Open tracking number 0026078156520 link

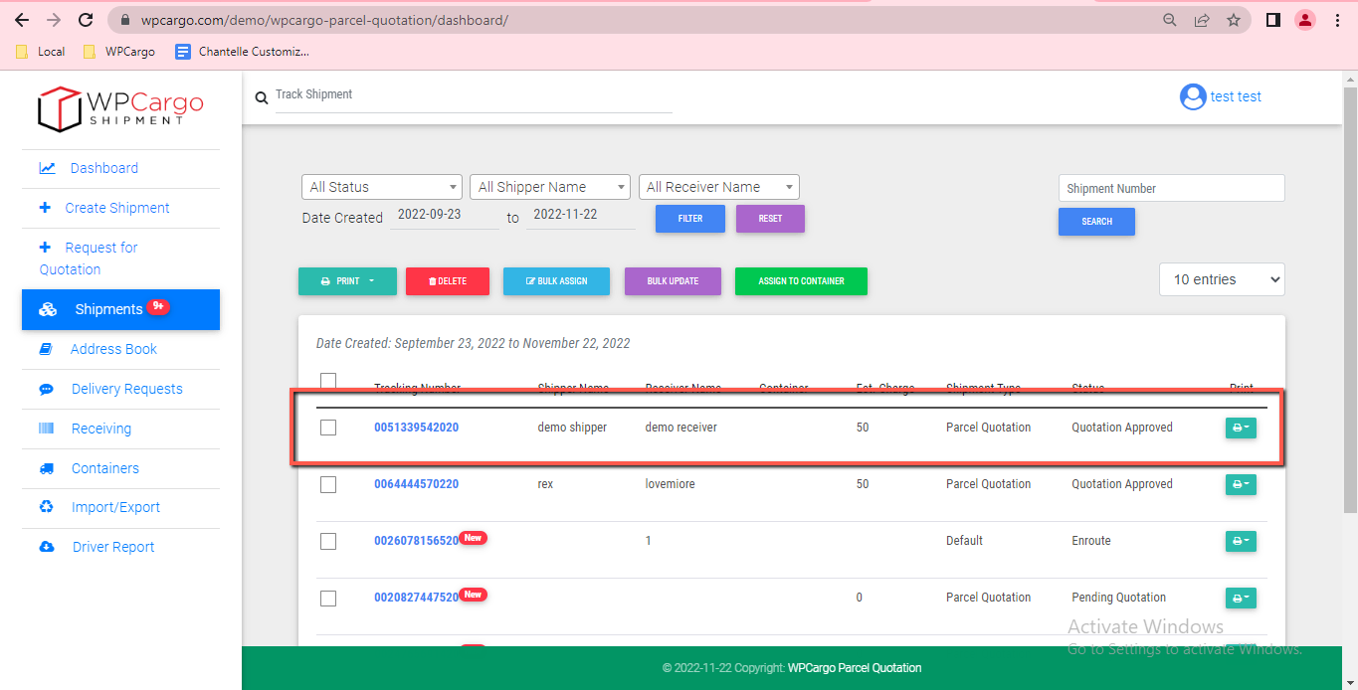click(x=416, y=541)
